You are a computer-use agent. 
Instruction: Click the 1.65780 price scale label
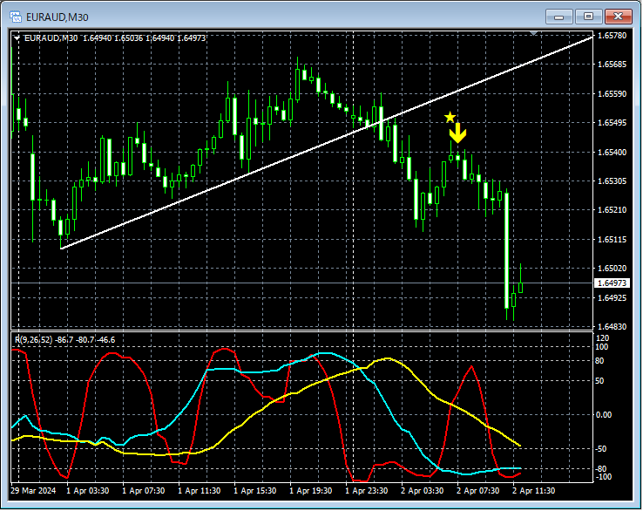click(x=612, y=35)
